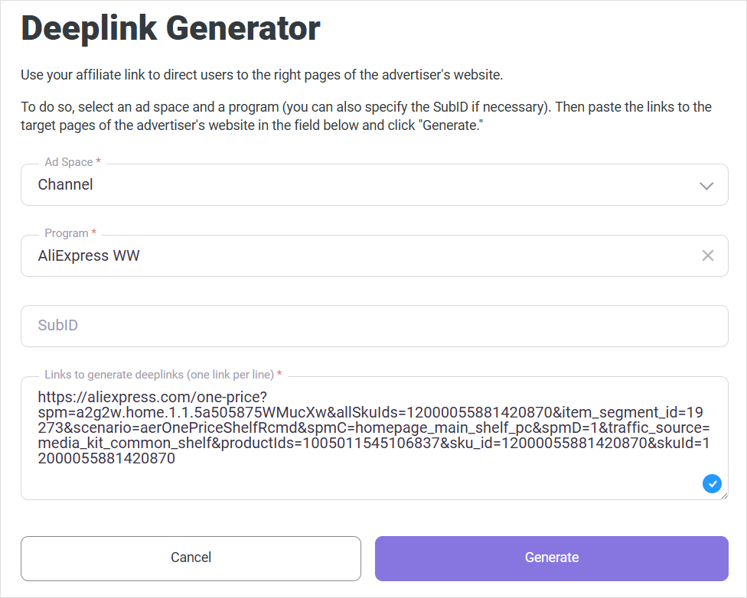
Task: Click the "Use your affiliate link" description line
Action: [x=262, y=75]
